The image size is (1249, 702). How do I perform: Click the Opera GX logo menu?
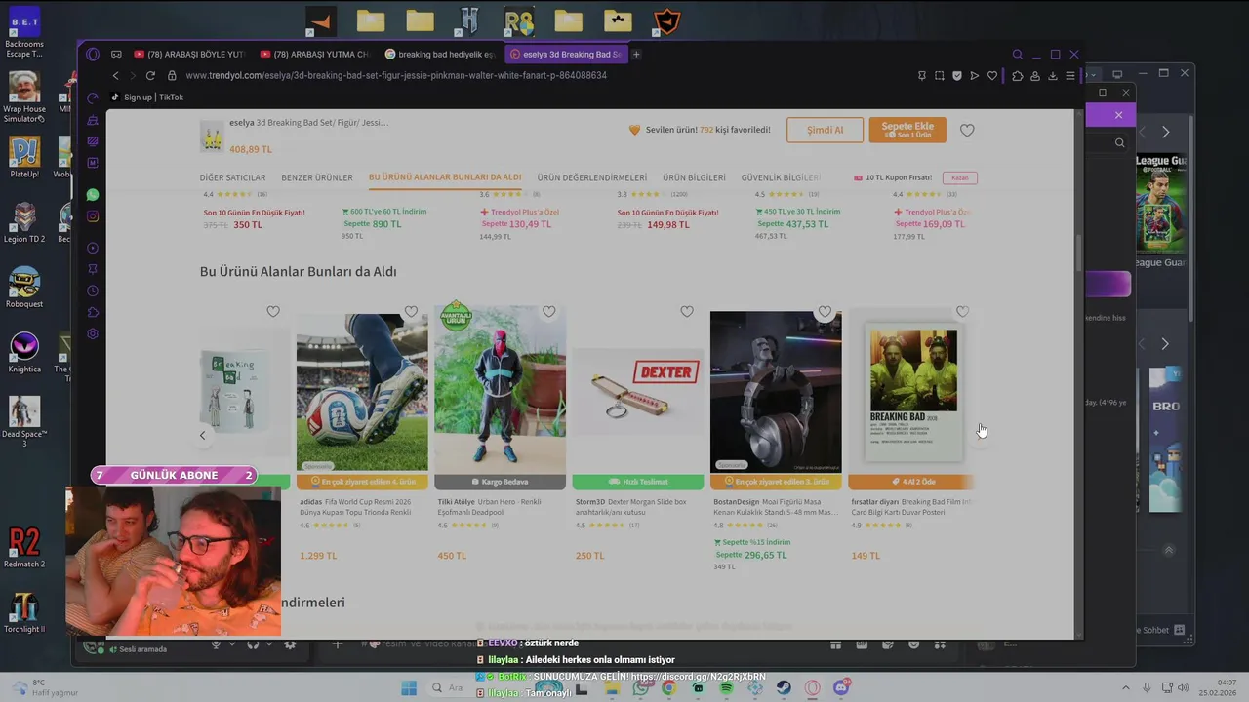click(x=93, y=55)
